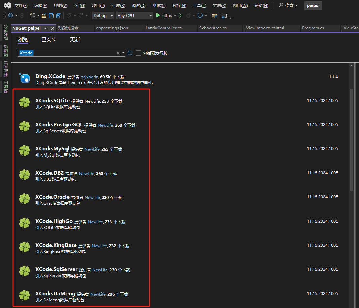Toggle the pin on the NuGet: peipei tab
This screenshot has width=359, height=308.
(x=46, y=28)
